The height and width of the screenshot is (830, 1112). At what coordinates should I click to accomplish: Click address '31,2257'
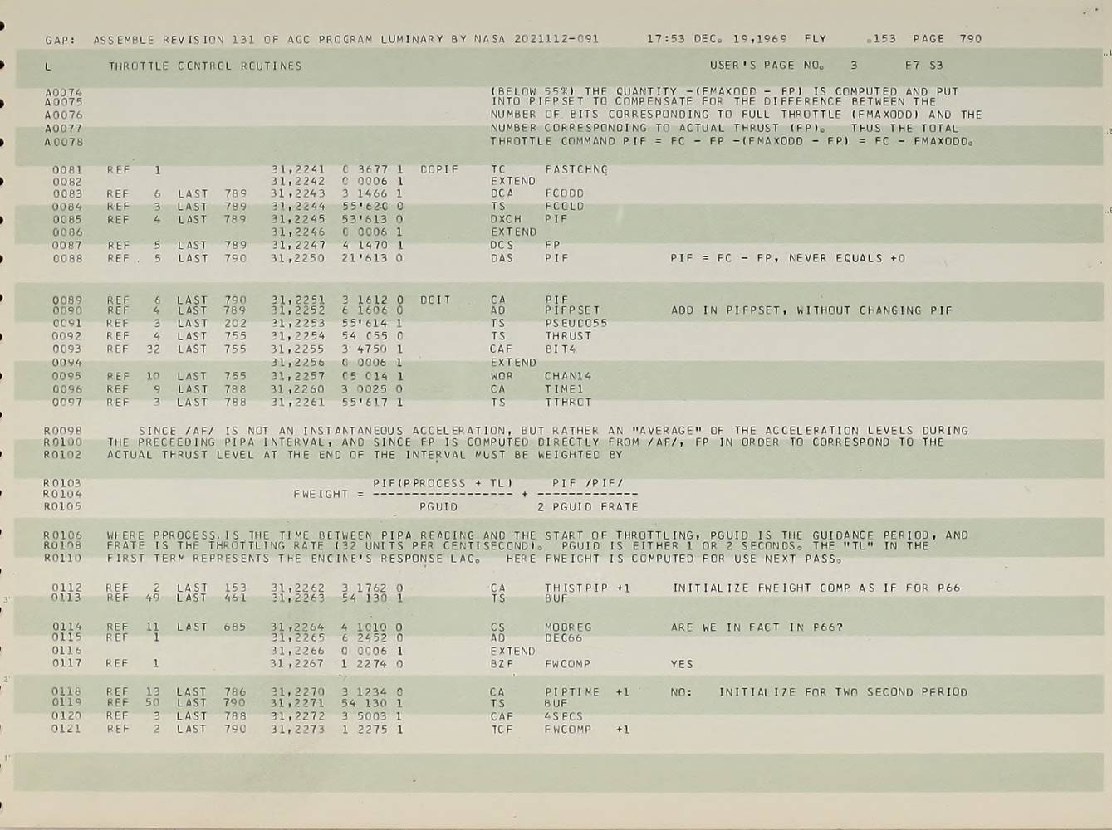(298, 376)
